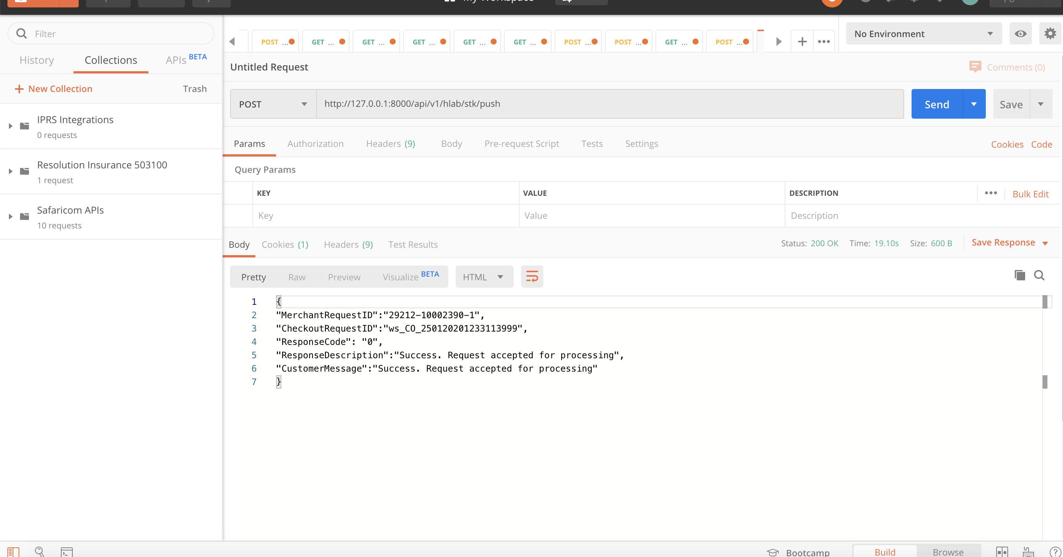Toggle sidebar icon in status bar
Screen dimensions: 1063x557
[13, 552]
